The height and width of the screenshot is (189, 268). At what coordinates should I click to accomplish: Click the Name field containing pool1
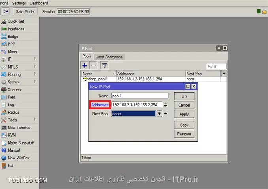point(140,96)
